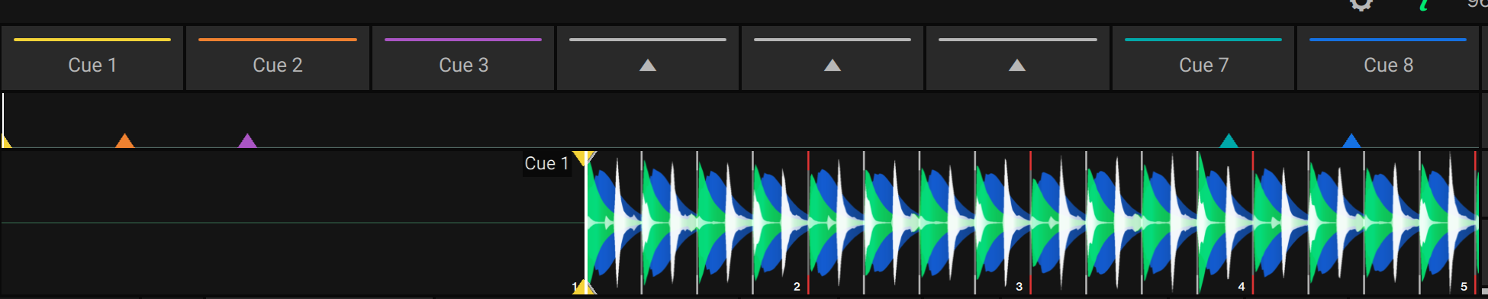The width and height of the screenshot is (1488, 299).
Task: Select the Cue 3 purple pad
Action: [463, 59]
